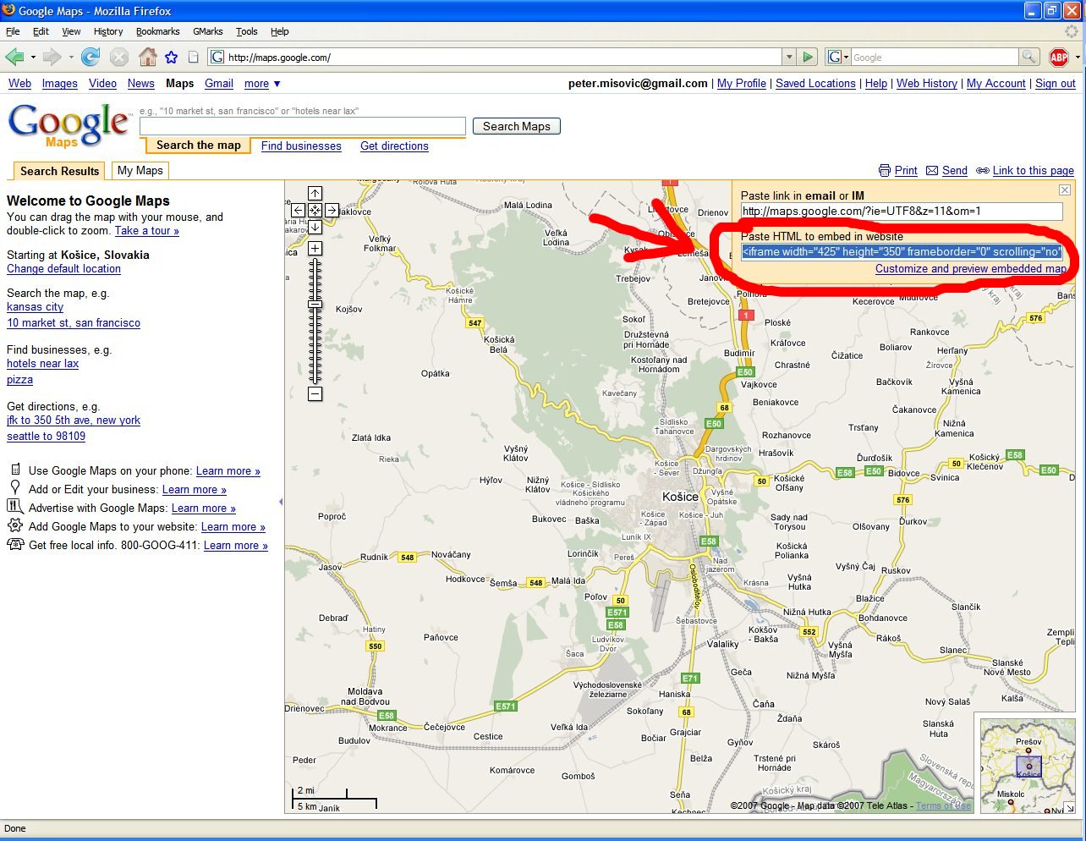
Task: Pan the map up with the arrow
Action: (315, 193)
